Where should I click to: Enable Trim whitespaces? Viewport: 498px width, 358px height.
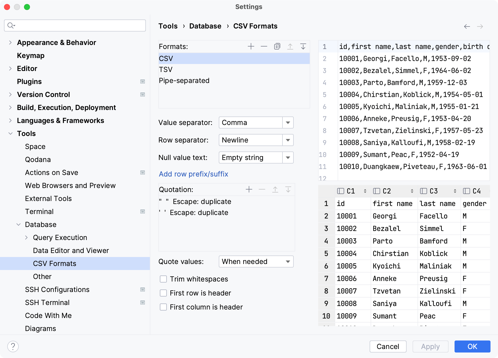[163, 279]
